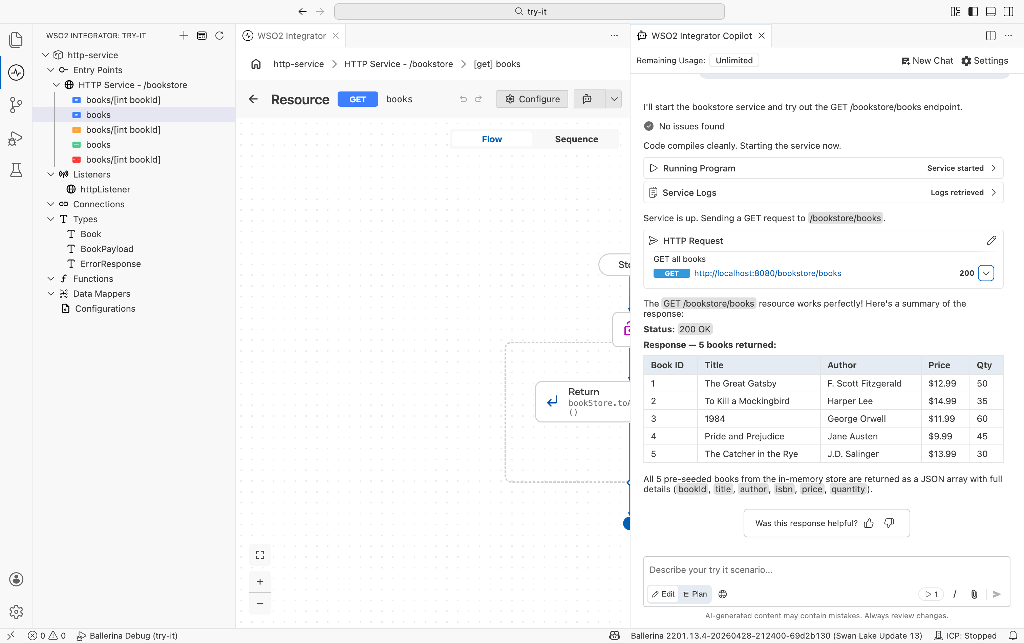Click the add plus icon in Integrator sidebar header
1024x643 pixels.
pyautogui.click(x=184, y=35)
